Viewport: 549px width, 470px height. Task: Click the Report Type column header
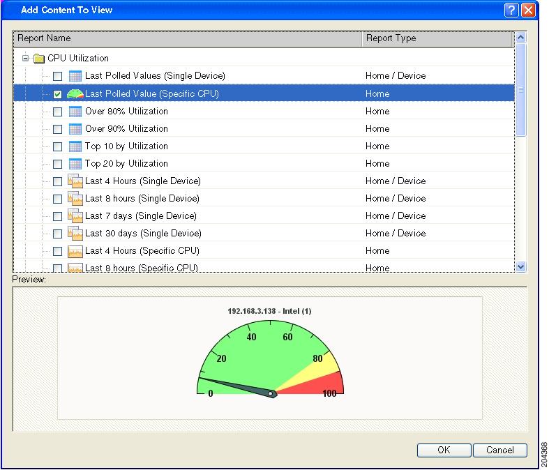pyautogui.click(x=438, y=38)
